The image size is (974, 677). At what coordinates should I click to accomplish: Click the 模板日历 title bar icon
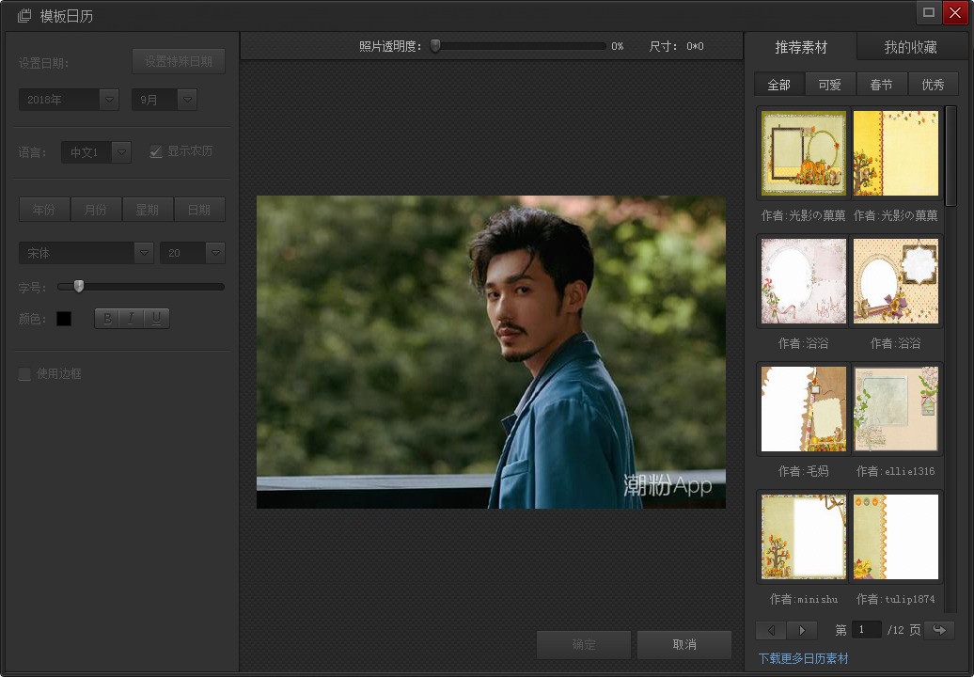pyautogui.click(x=24, y=16)
